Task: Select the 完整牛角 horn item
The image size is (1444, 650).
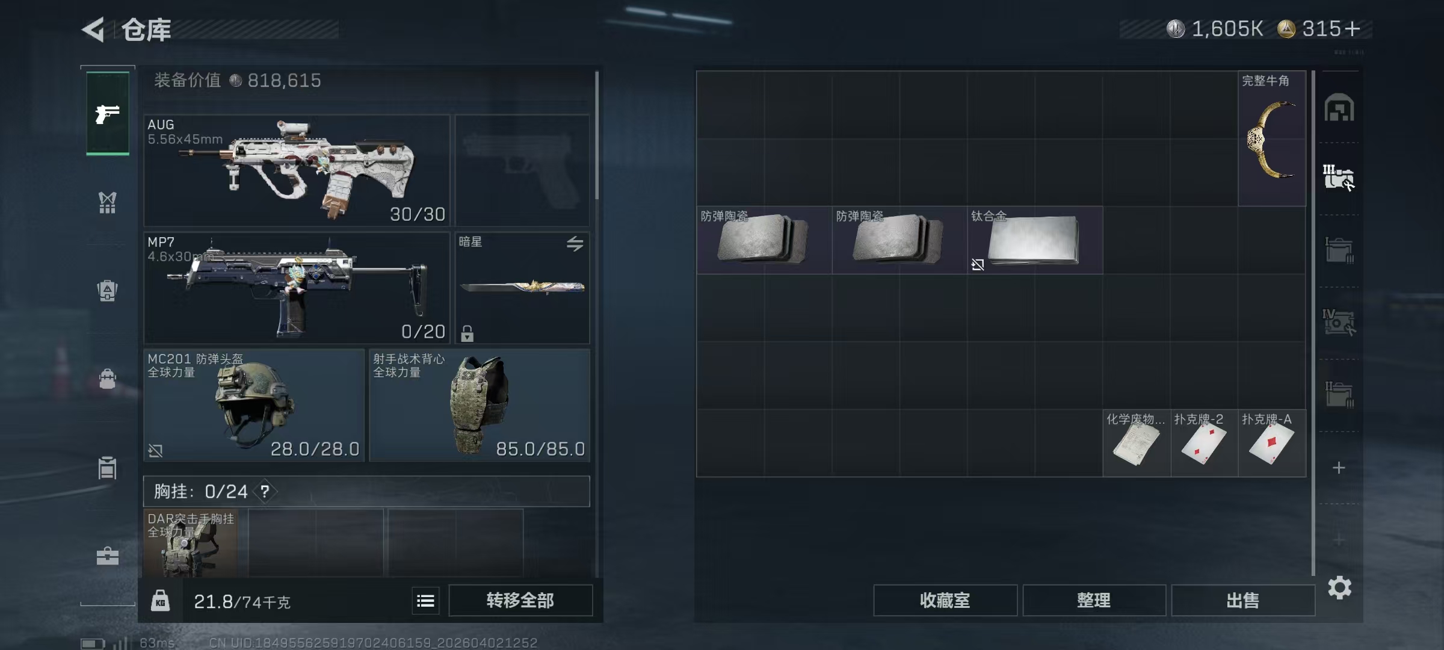Action: click(x=1272, y=139)
